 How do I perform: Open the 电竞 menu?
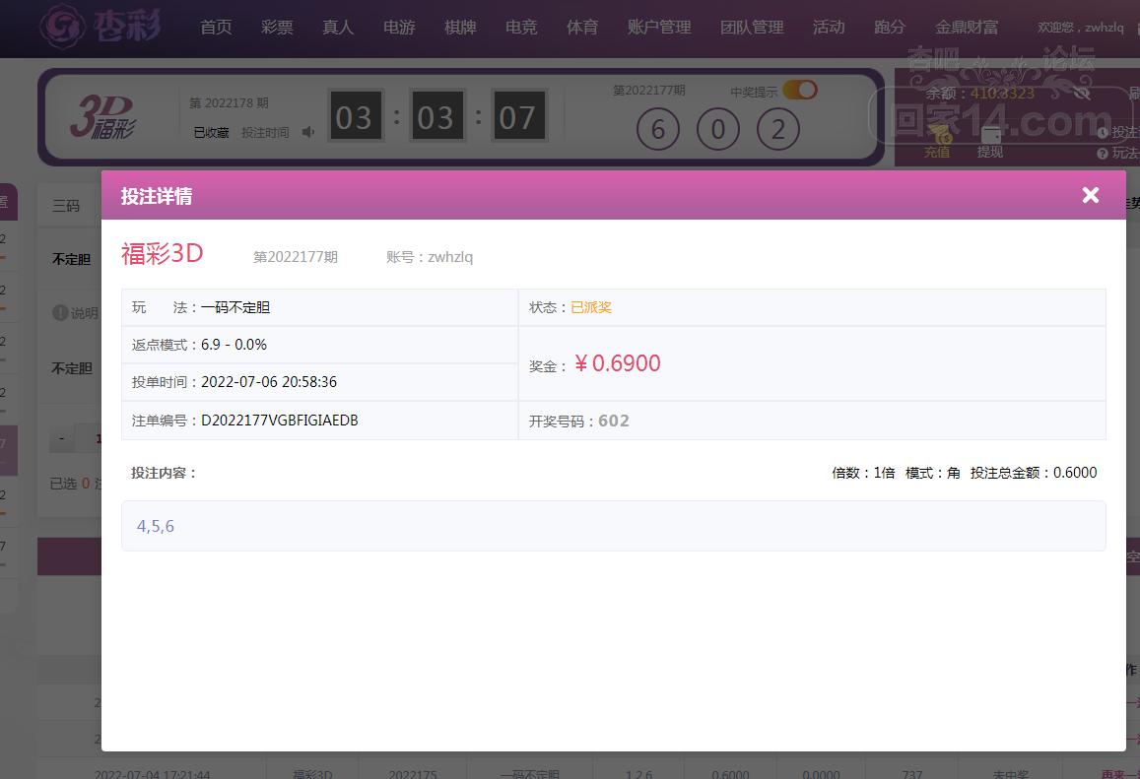(521, 28)
